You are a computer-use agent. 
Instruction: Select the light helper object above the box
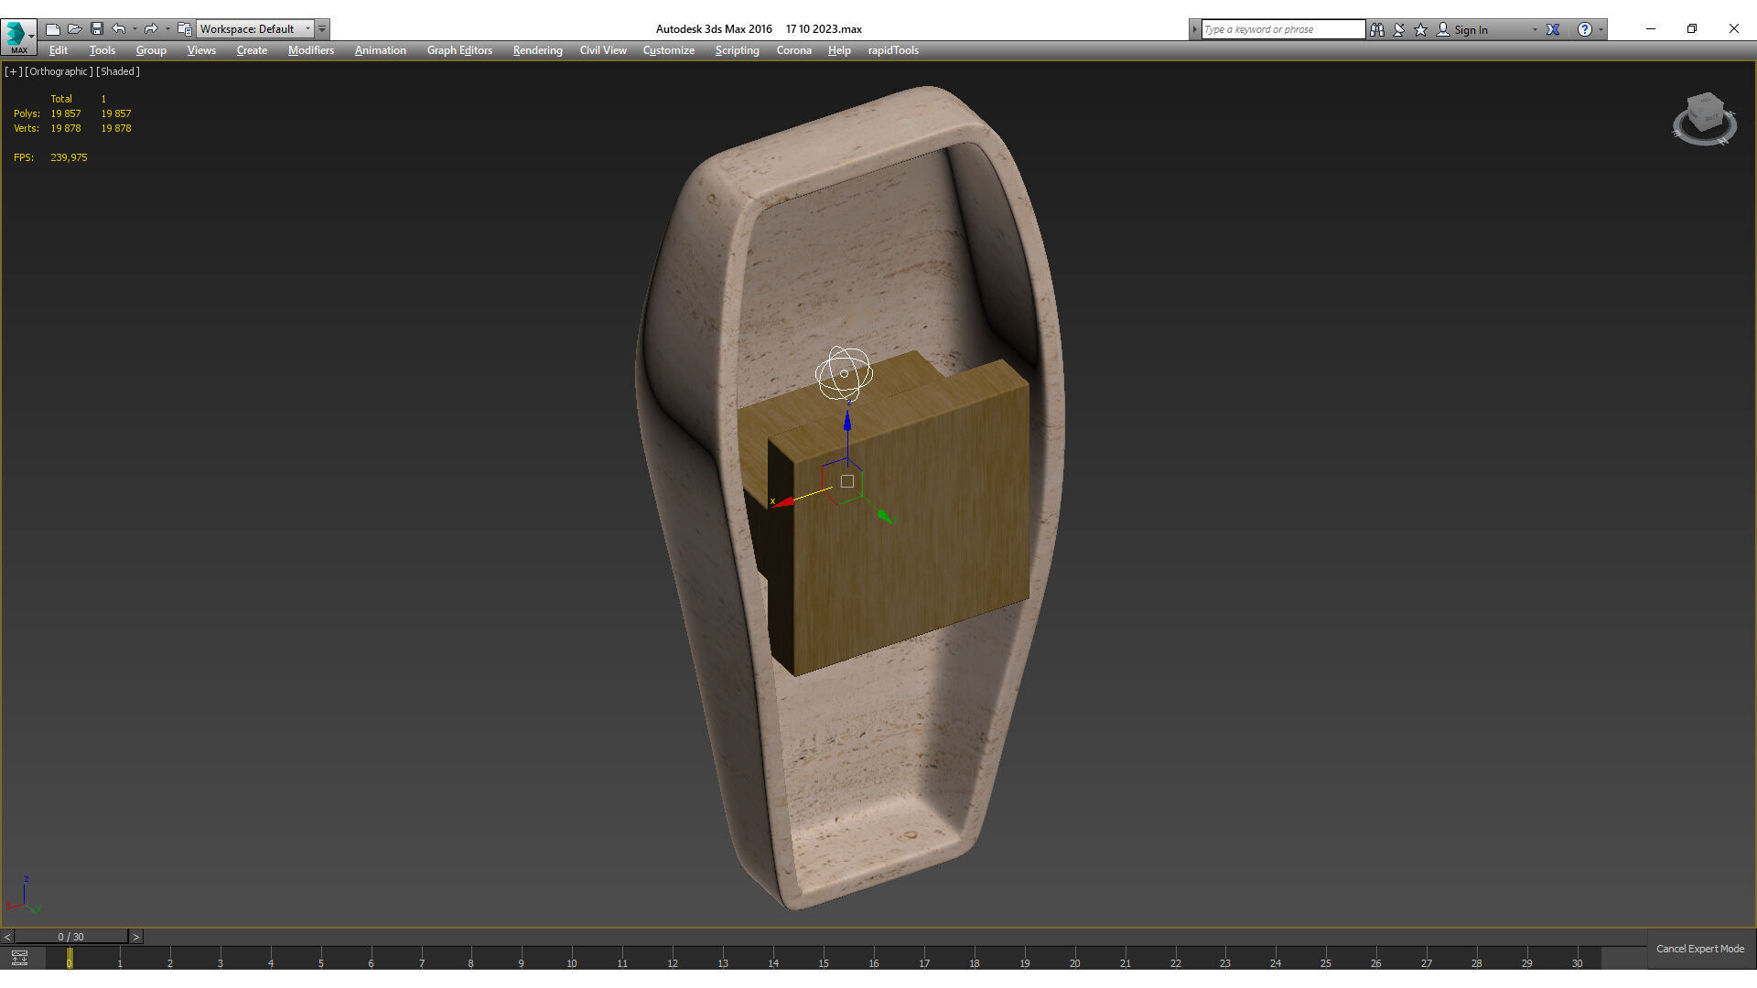coord(844,373)
